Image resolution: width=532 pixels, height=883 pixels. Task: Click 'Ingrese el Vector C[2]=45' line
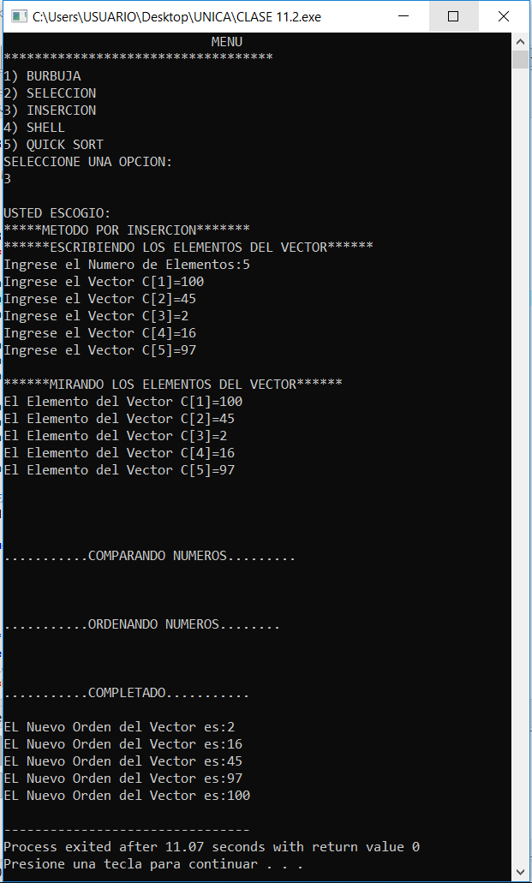99,298
